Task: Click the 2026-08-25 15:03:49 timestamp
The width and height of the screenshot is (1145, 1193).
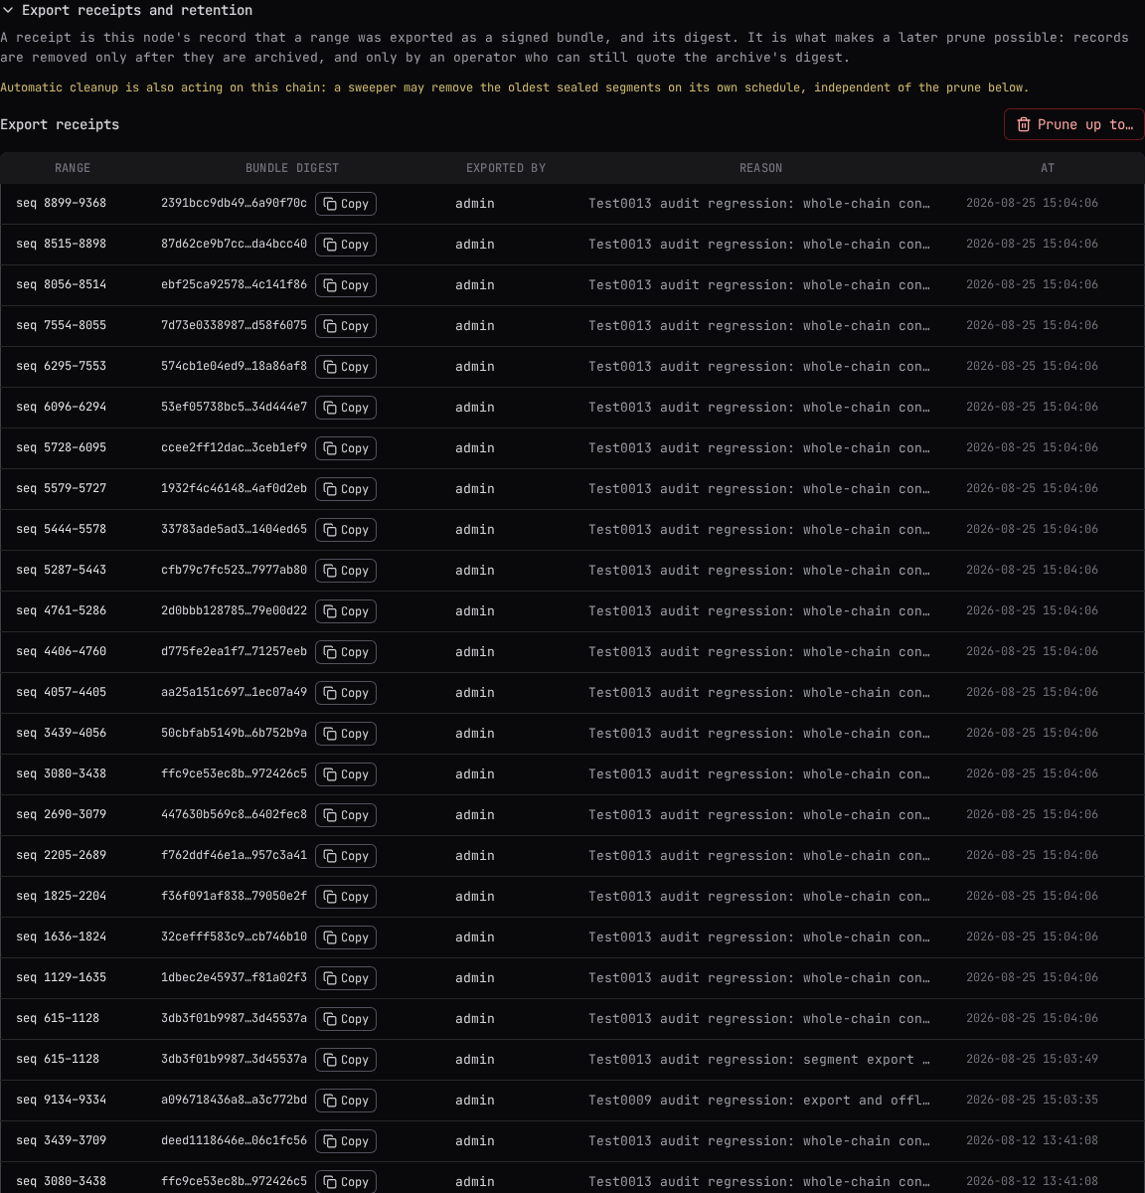Action: click(1032, 1059)
